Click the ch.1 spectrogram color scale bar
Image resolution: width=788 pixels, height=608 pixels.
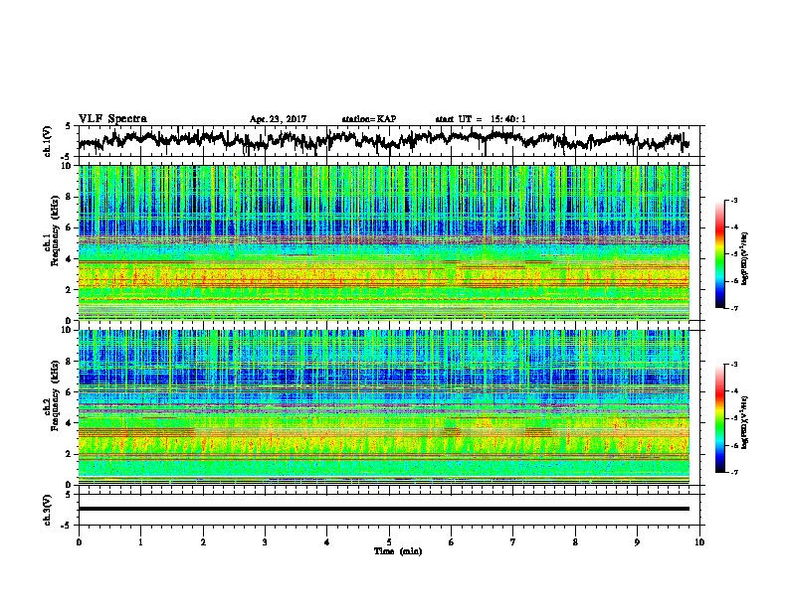[720, 254]
